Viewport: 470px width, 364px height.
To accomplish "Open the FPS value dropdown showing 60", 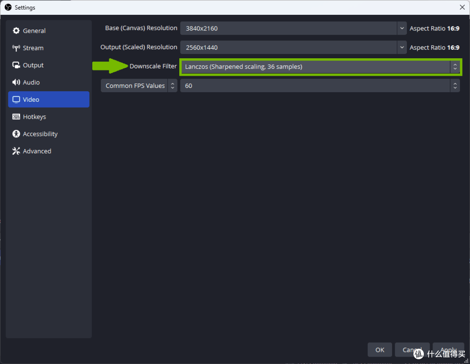I will (x=455, y=85).
